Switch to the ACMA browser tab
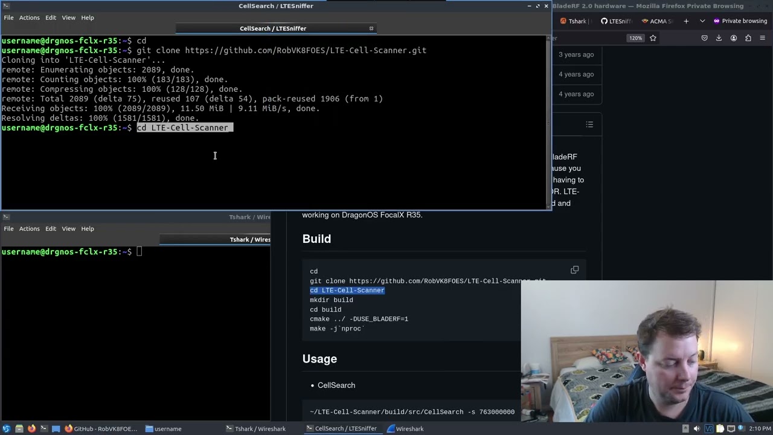Screen dimensions: 773x435 (657, 21)
